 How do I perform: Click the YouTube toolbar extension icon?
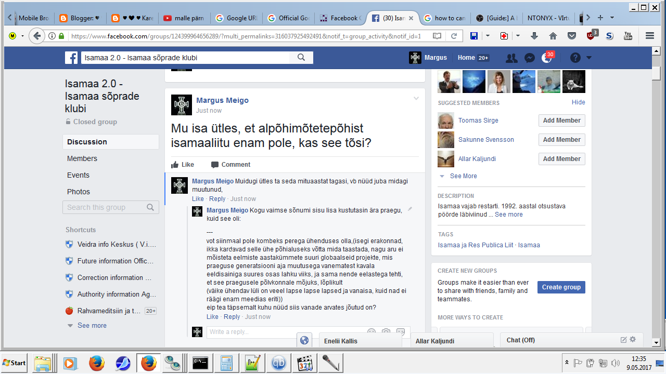(628, 36)
